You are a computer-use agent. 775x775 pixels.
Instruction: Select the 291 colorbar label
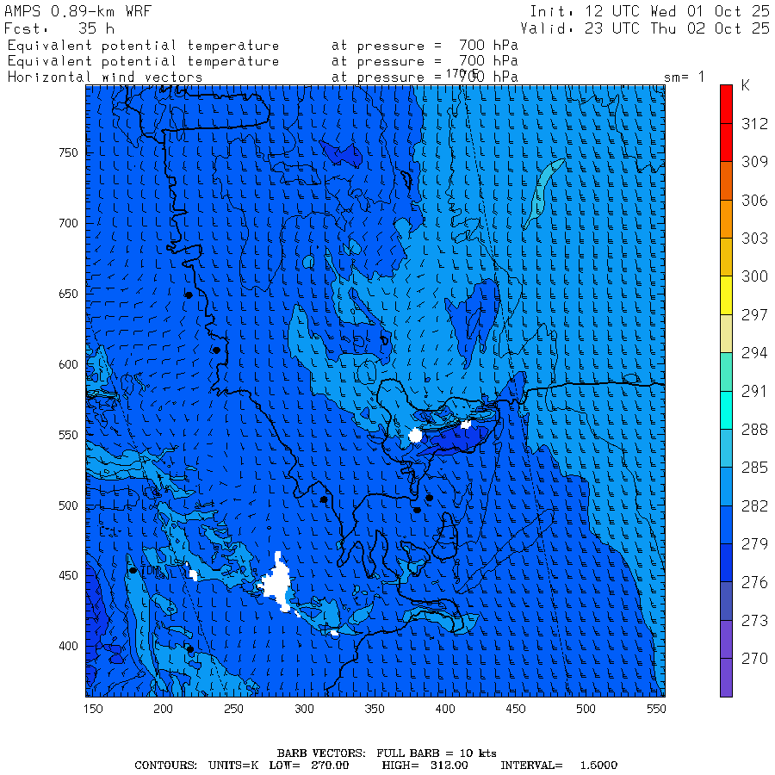(754, 391)
